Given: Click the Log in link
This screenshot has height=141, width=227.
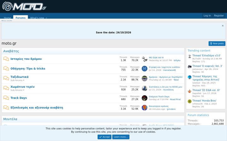Looking at the screenshot, I should [207, 16].
